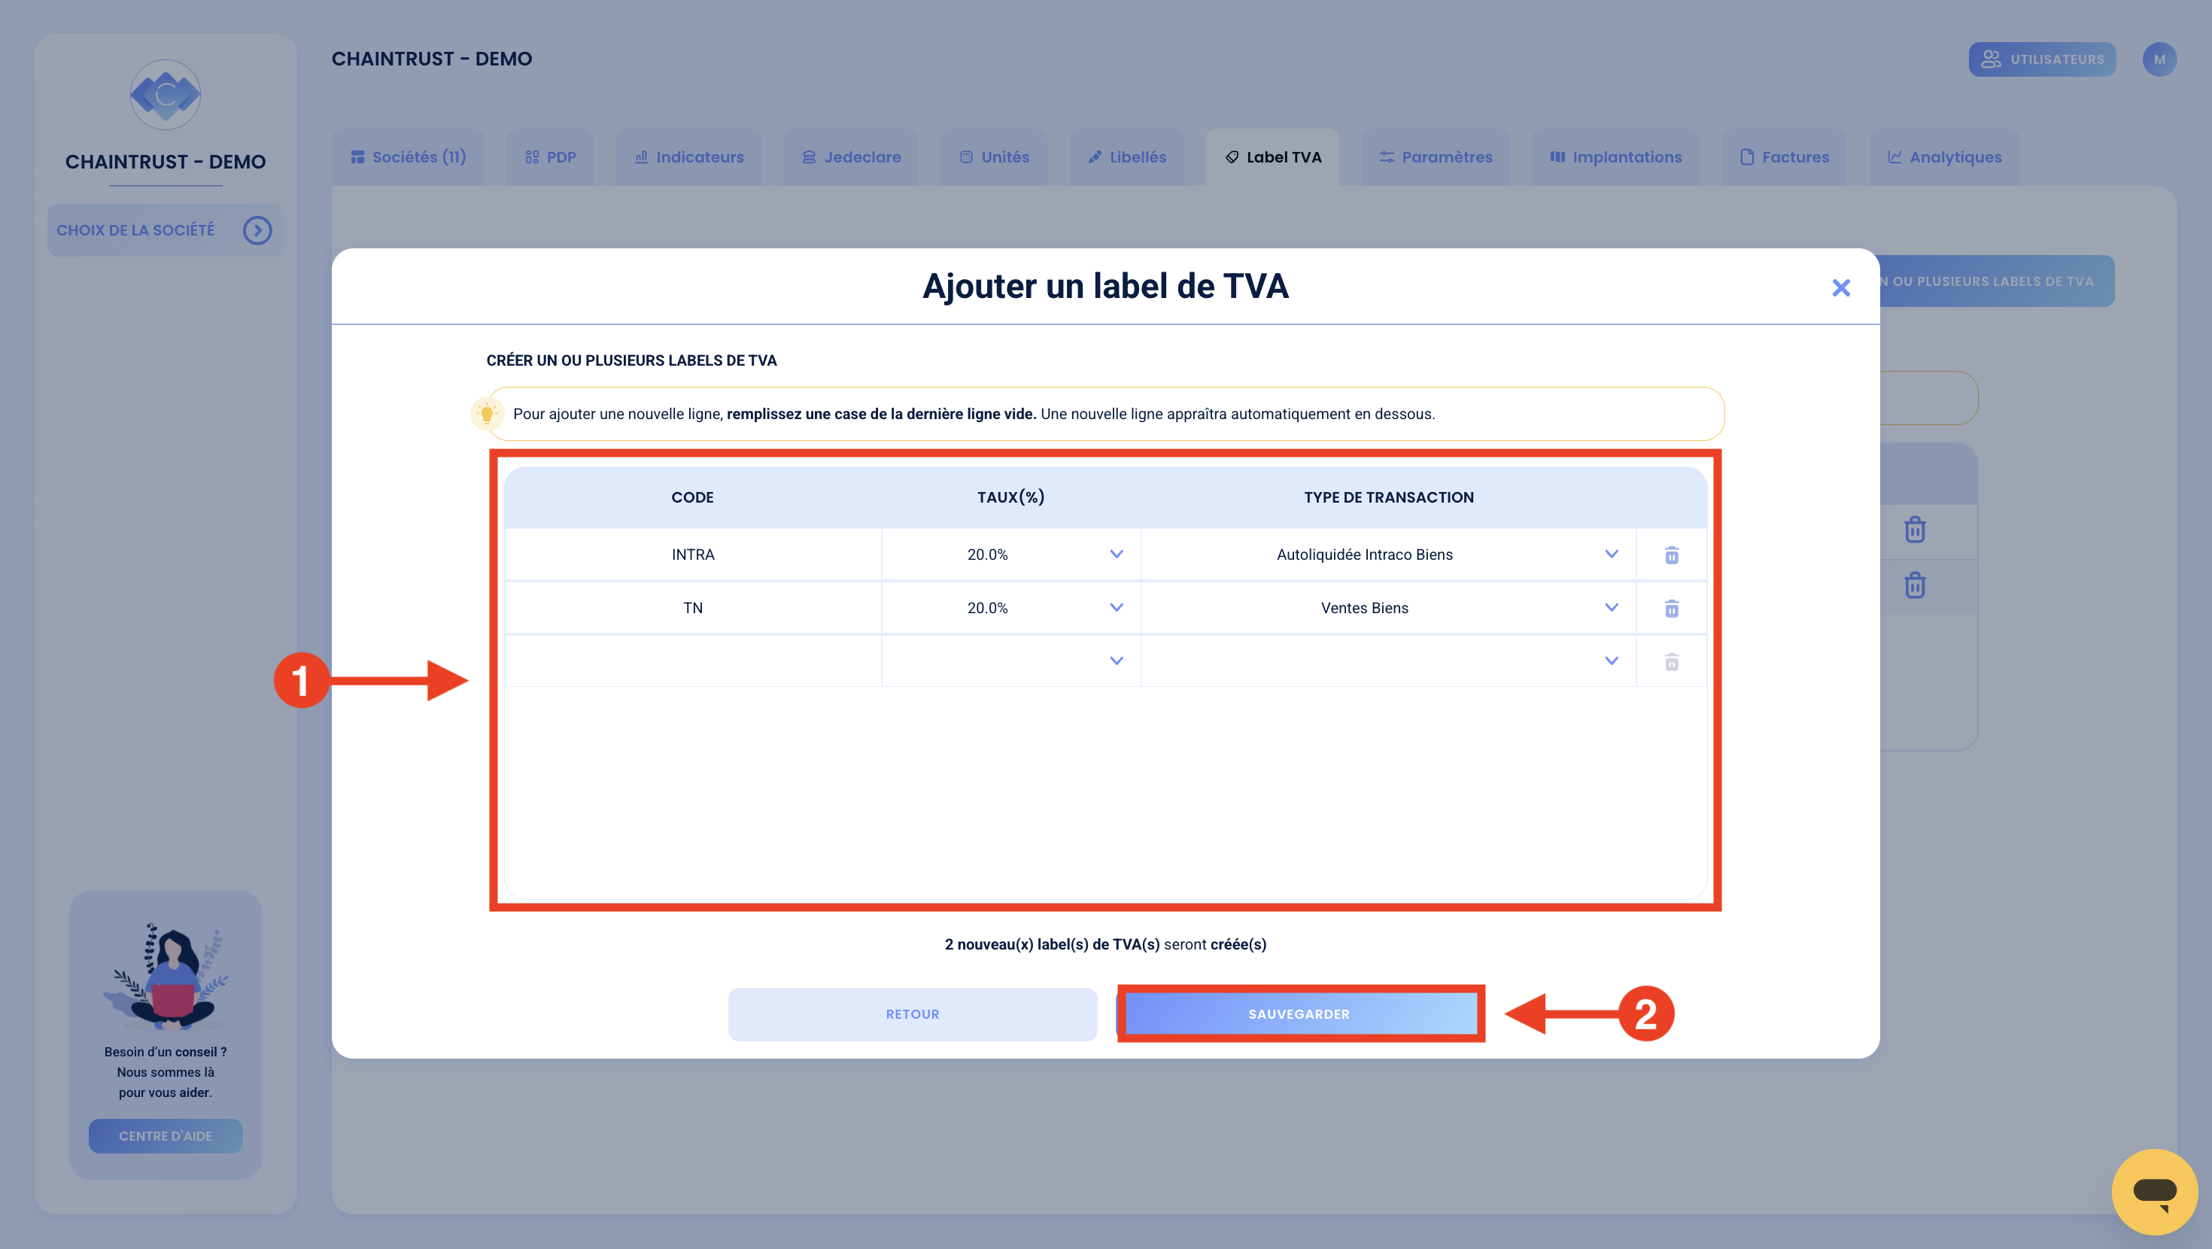This screenshot has width=2212, height=1249.
Task: Click the 20.0% value in INTRA row
Action: (987, 554)
